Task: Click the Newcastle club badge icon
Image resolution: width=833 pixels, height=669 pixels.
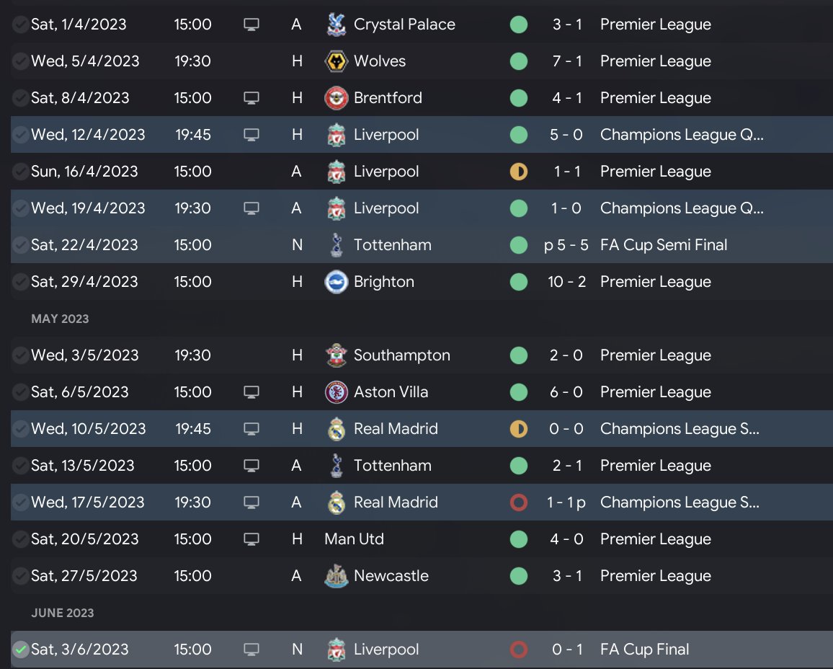Action: point(337,576)
